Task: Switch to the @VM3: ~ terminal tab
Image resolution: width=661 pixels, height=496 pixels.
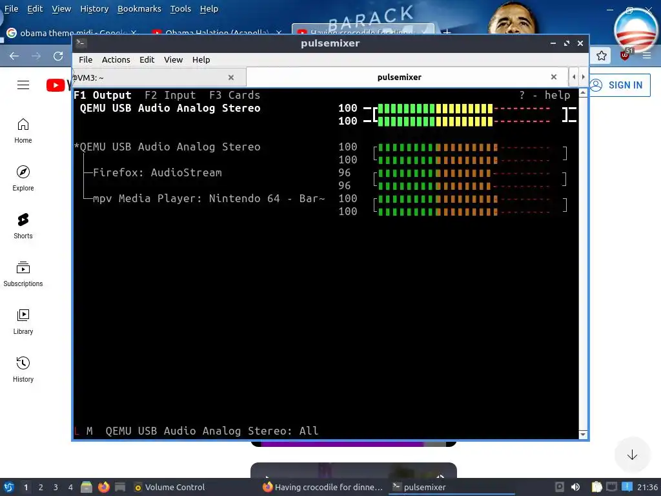Action: point(159,77)
